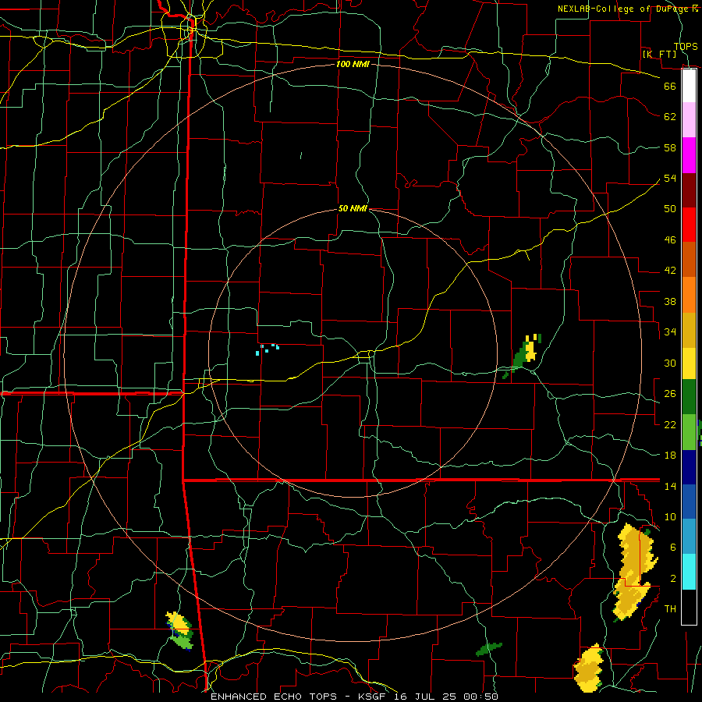Viewport: 702px width, 702px height.
Task: Click the '38' legend value
Action: tap(670, 301)
